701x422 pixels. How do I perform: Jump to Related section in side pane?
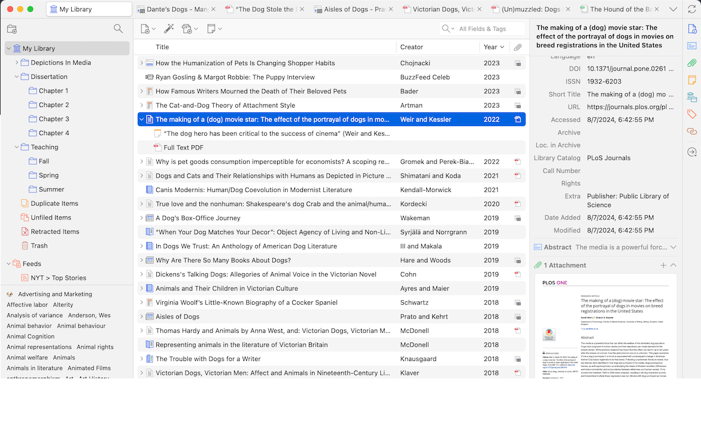click(x=691, y=132)
